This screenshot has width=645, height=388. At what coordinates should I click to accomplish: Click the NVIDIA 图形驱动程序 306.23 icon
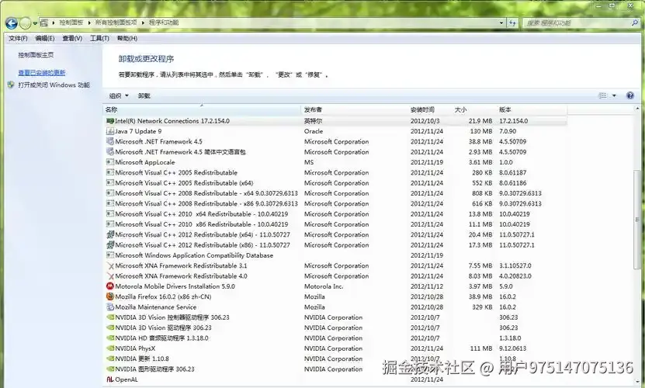click(110, 369)
